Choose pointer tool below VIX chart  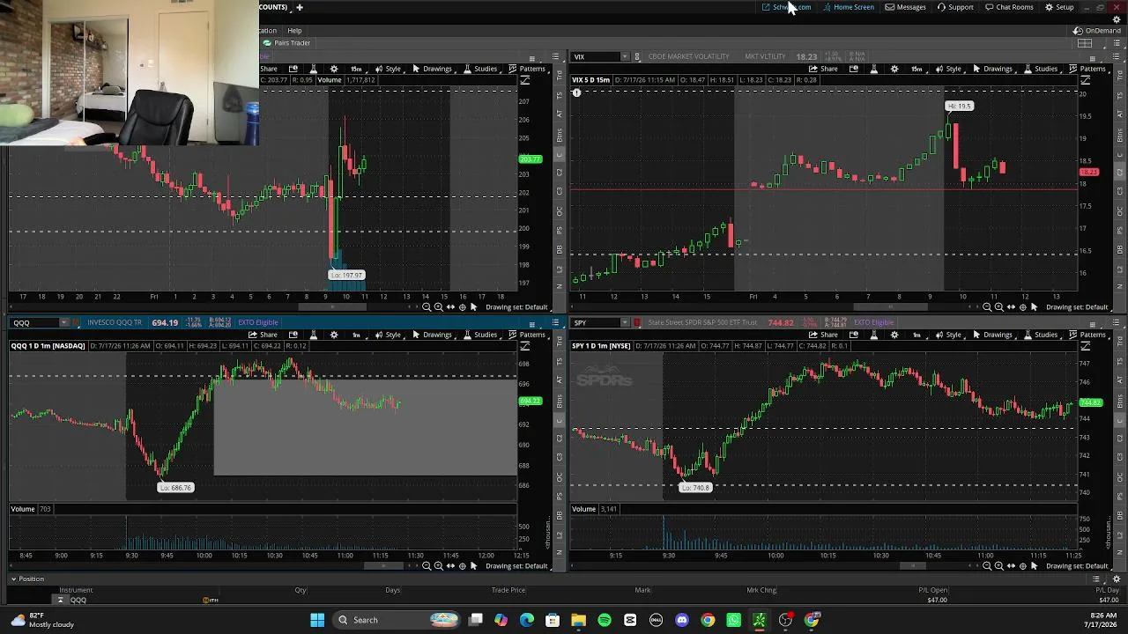click(x=1034, y=307)
